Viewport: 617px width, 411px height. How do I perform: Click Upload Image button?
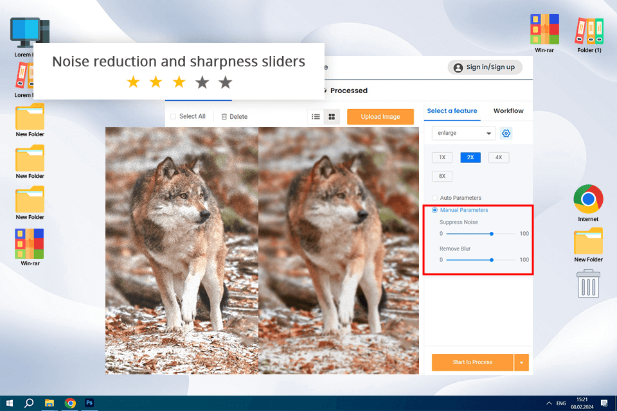[x=380, y=117]
